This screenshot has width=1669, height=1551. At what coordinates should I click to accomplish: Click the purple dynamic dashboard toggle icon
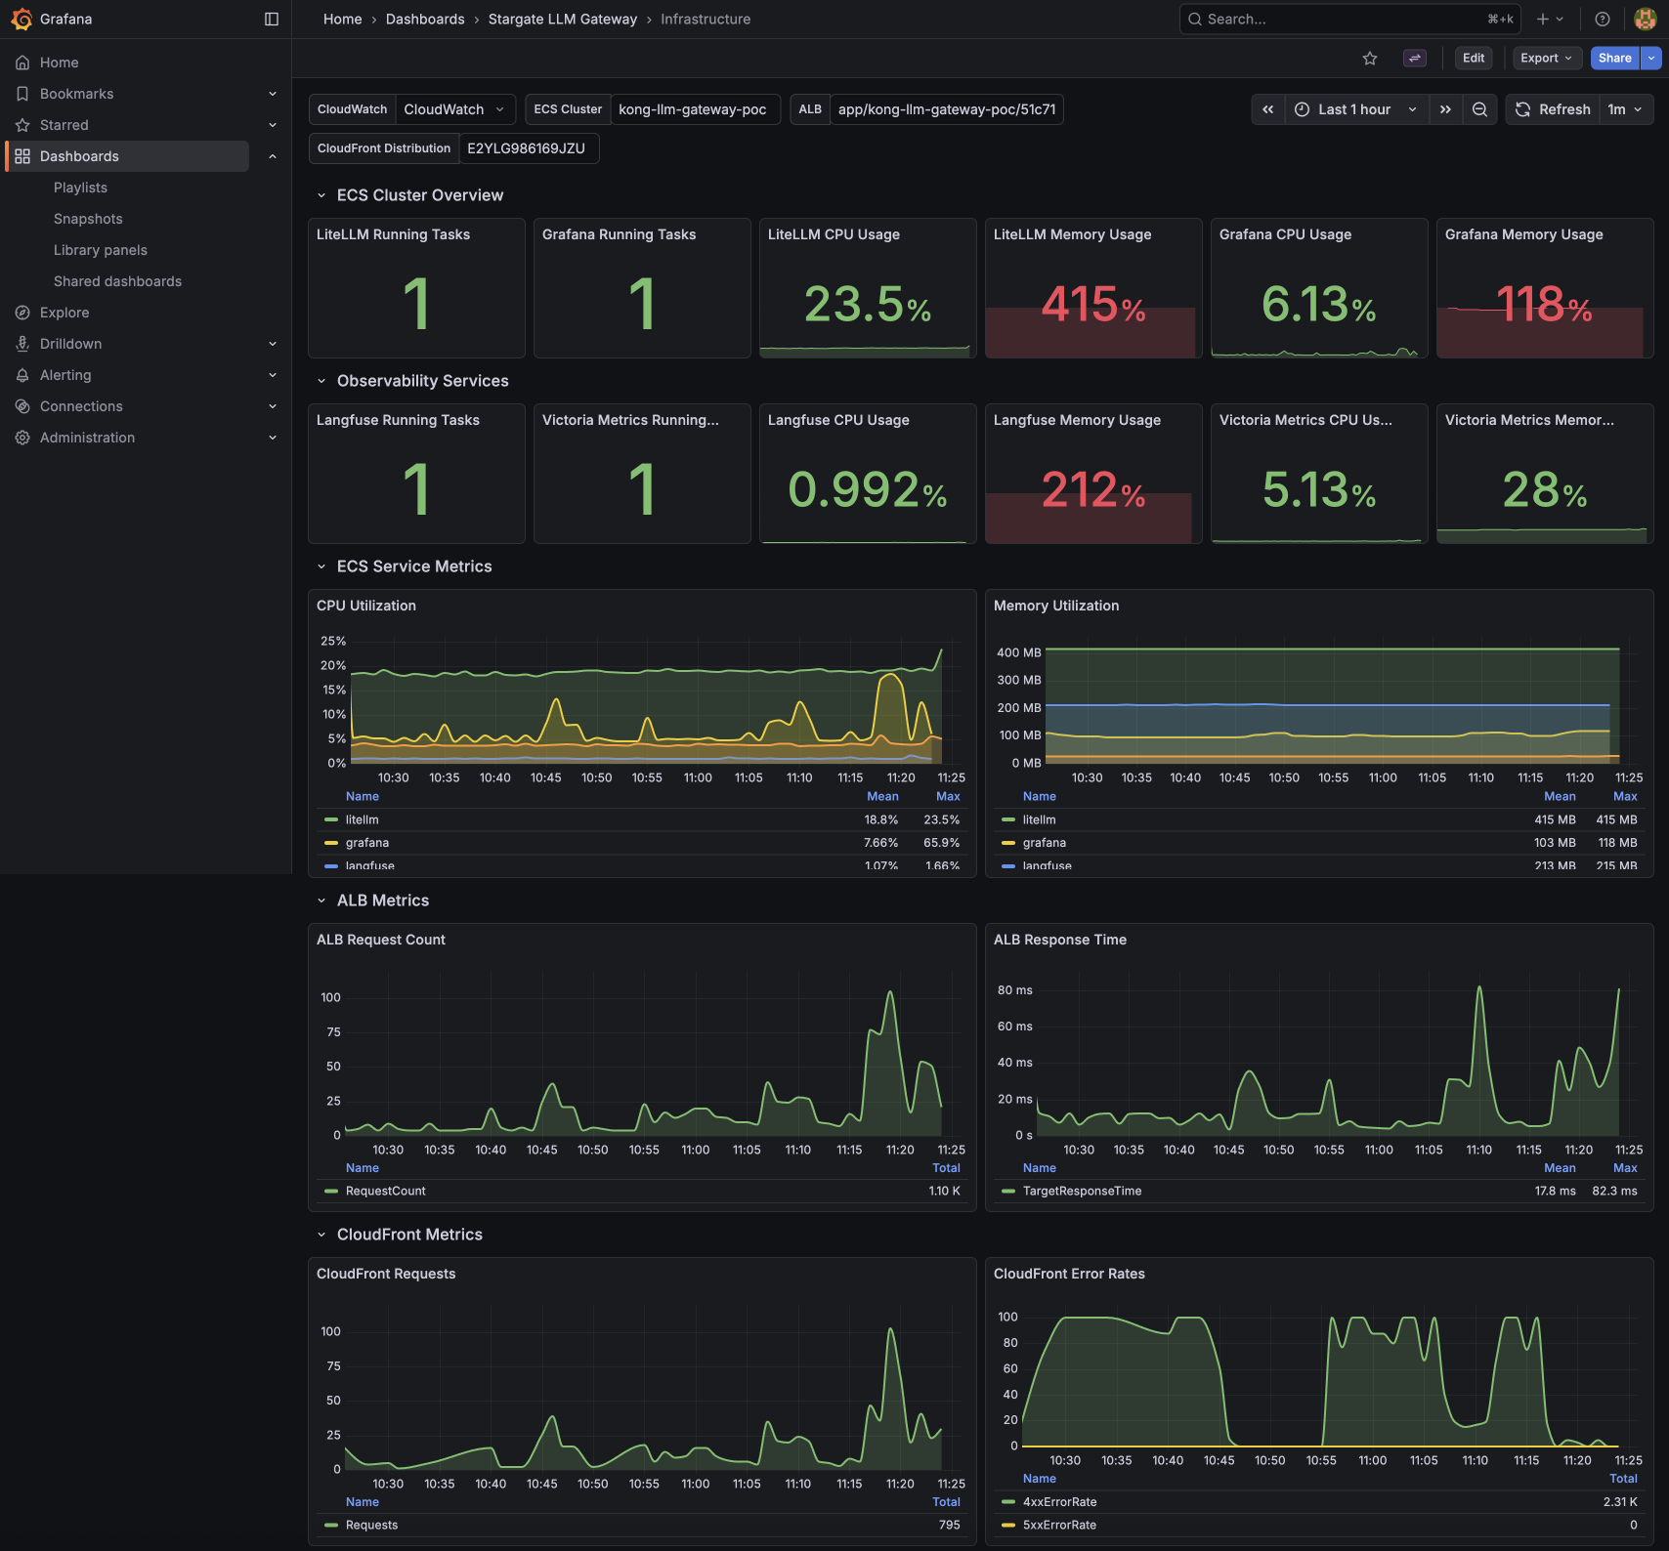(x=1414, y=59)
